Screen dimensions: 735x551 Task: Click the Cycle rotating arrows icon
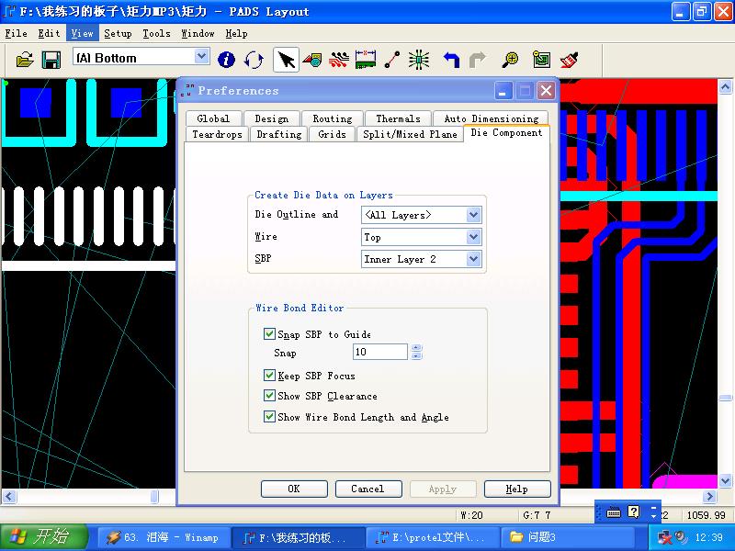(254, 60)
